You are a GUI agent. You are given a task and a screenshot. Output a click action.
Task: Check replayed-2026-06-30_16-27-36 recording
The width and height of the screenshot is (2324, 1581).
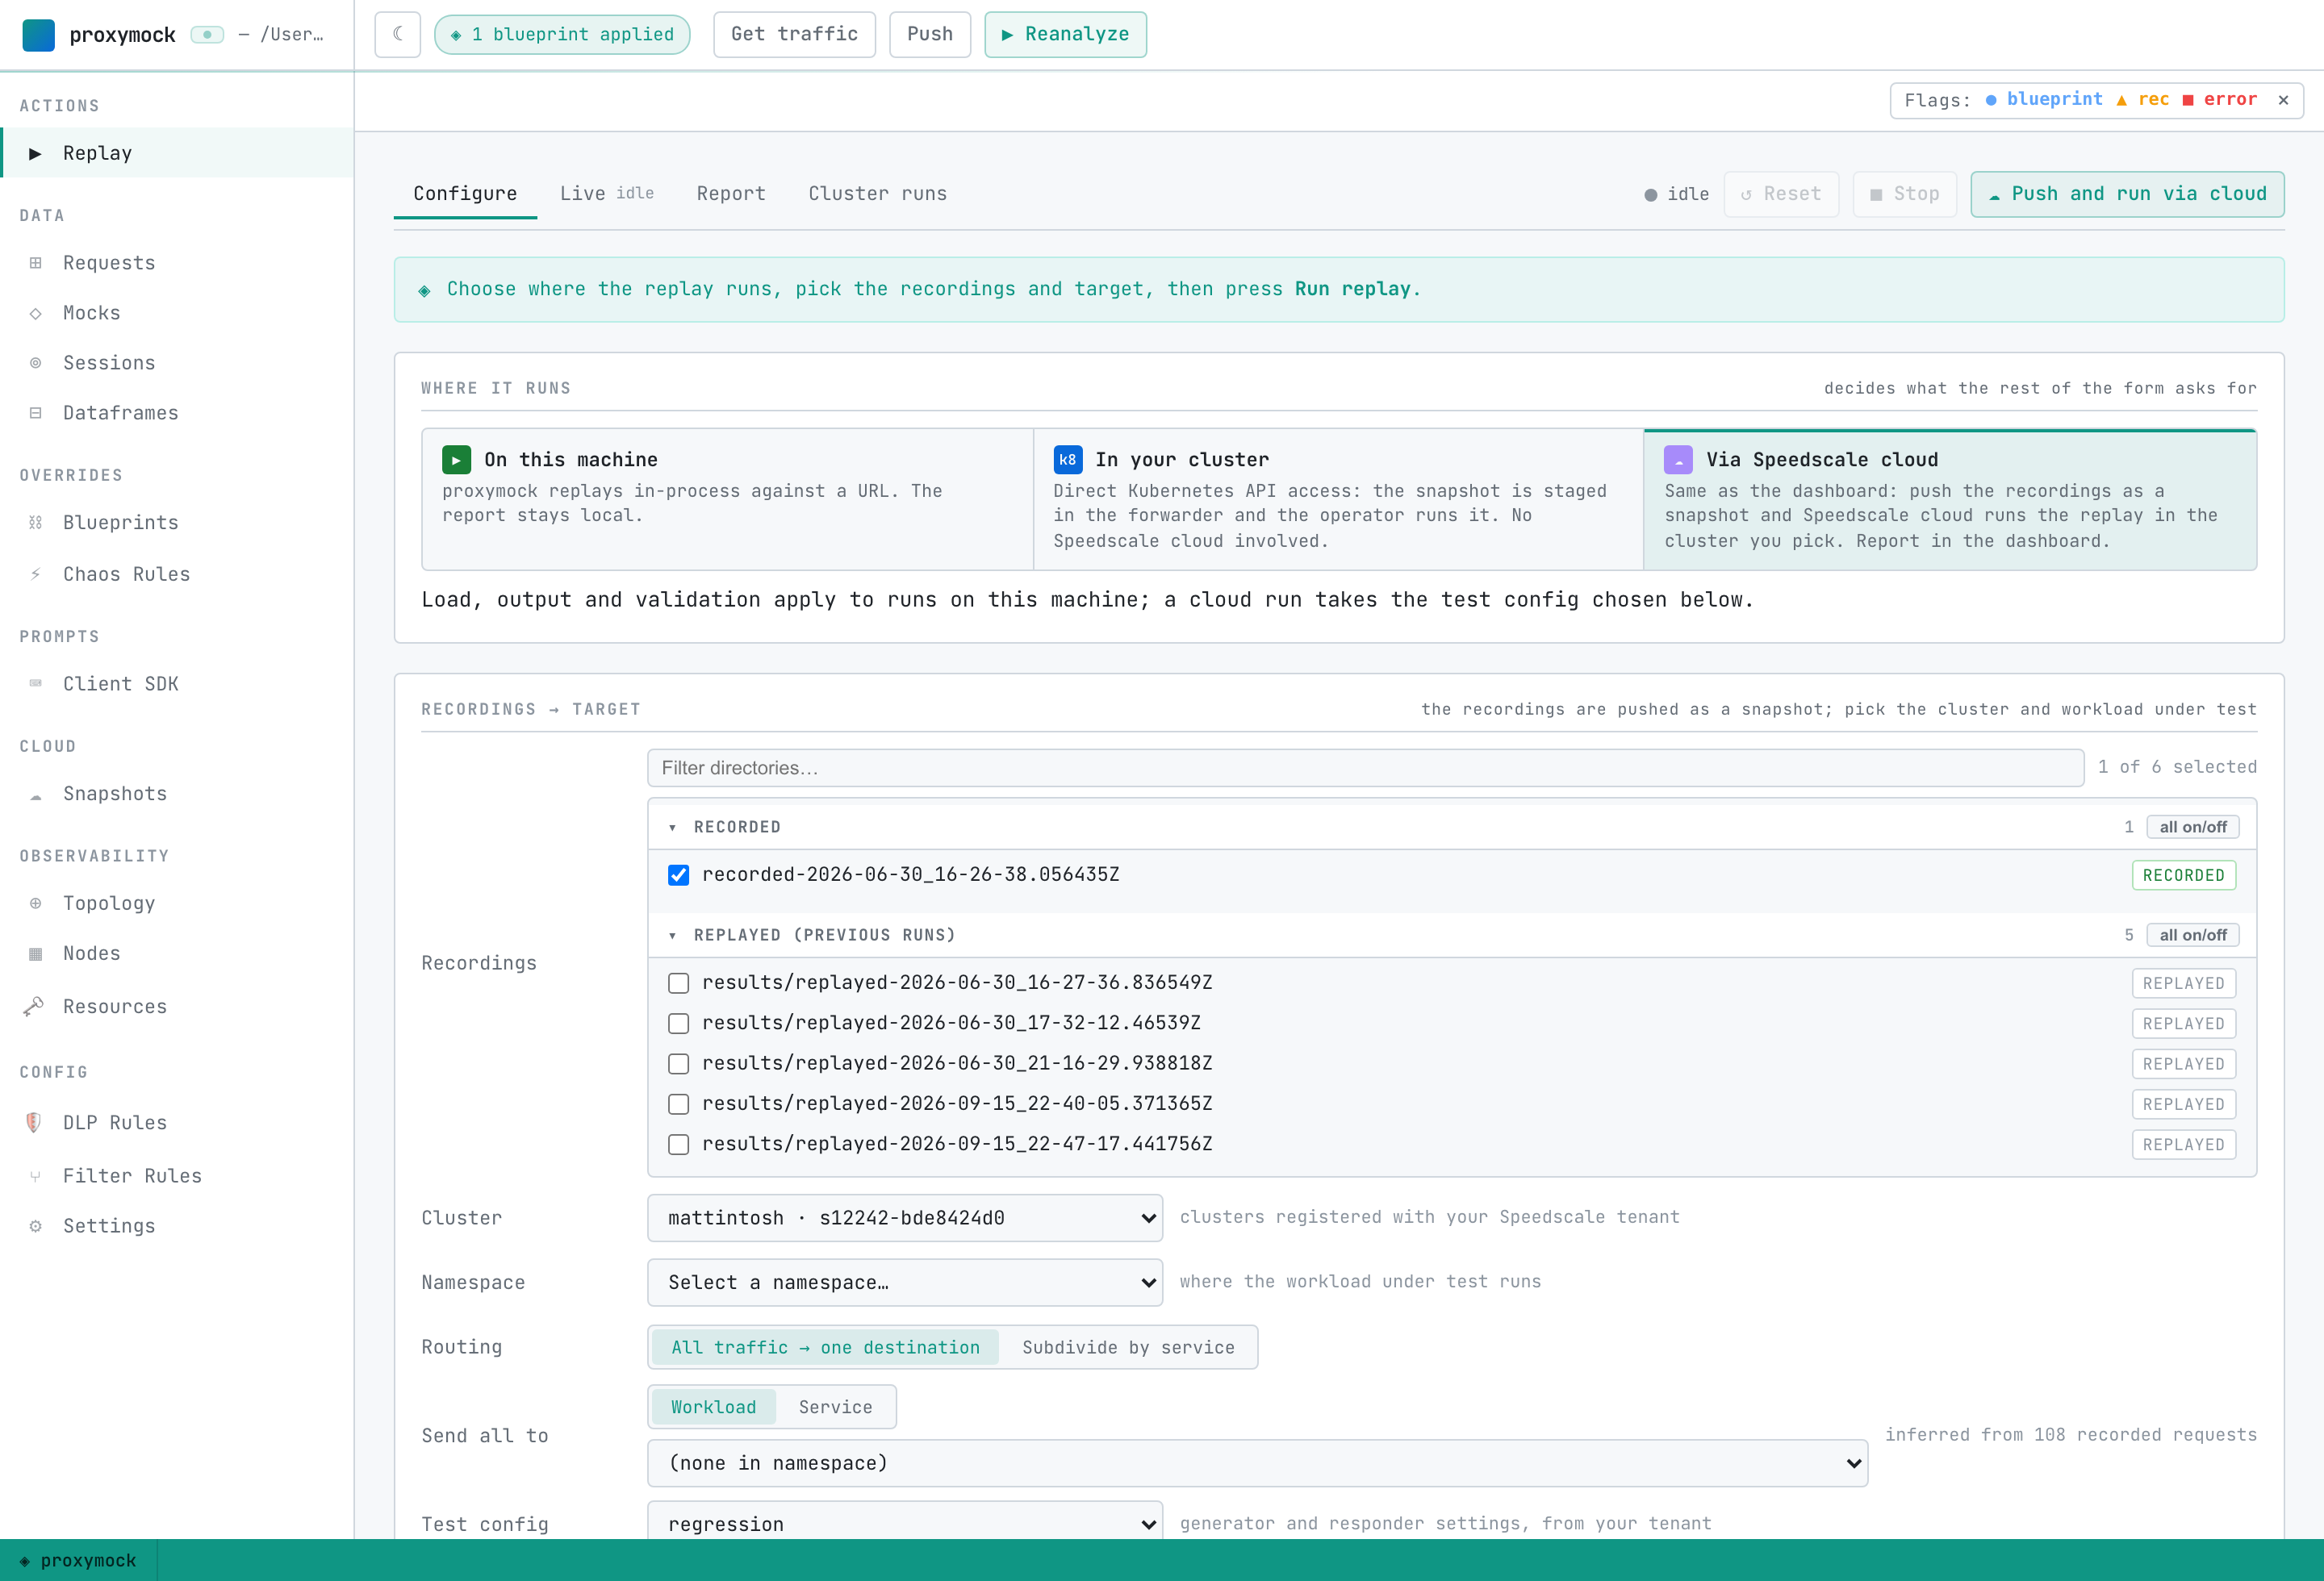pos(678,983)
